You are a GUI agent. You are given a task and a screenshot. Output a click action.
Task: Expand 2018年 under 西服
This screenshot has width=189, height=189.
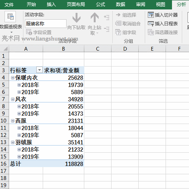pyautogui.click(x=19, y=128)
